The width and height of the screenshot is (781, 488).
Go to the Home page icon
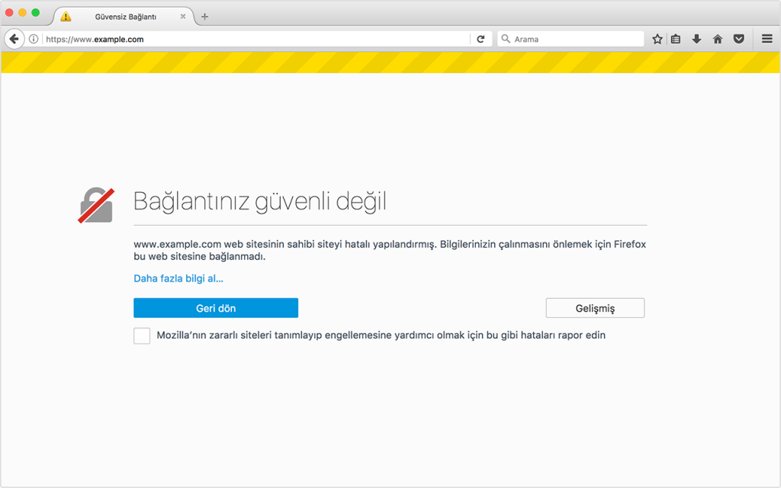pos(717,38)
